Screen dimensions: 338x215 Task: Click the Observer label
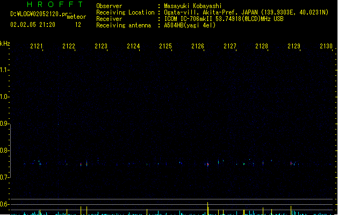(x=109, y=6)
